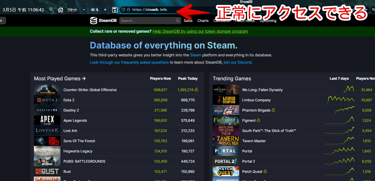The image size is (375, 181).
Task: Open the Rust game link
Action: tap(67, 172)
